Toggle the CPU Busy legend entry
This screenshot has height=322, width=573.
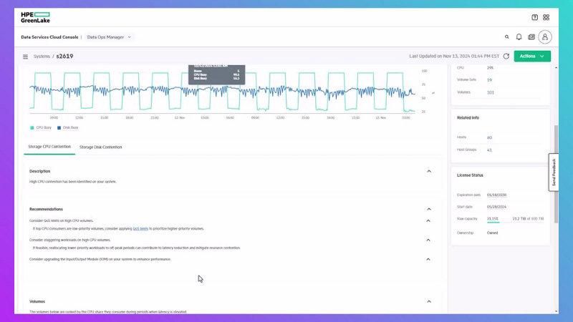(41, 128)
